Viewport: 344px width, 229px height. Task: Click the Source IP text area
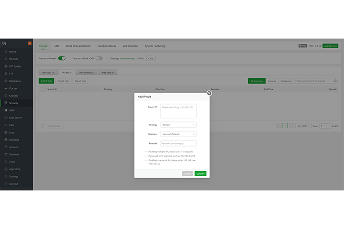178,111
